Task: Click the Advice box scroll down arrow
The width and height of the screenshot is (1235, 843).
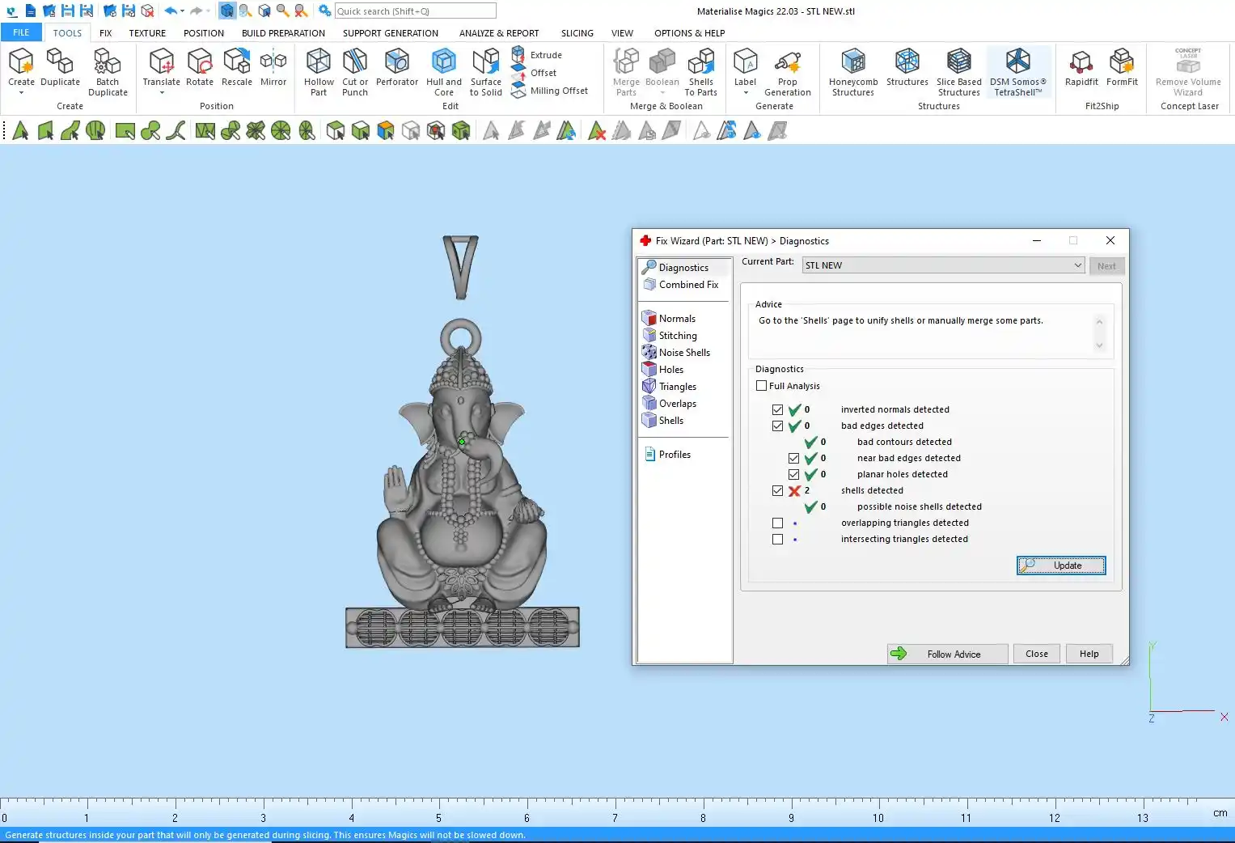Action: pyautogui.click(x=1099, y=345)
